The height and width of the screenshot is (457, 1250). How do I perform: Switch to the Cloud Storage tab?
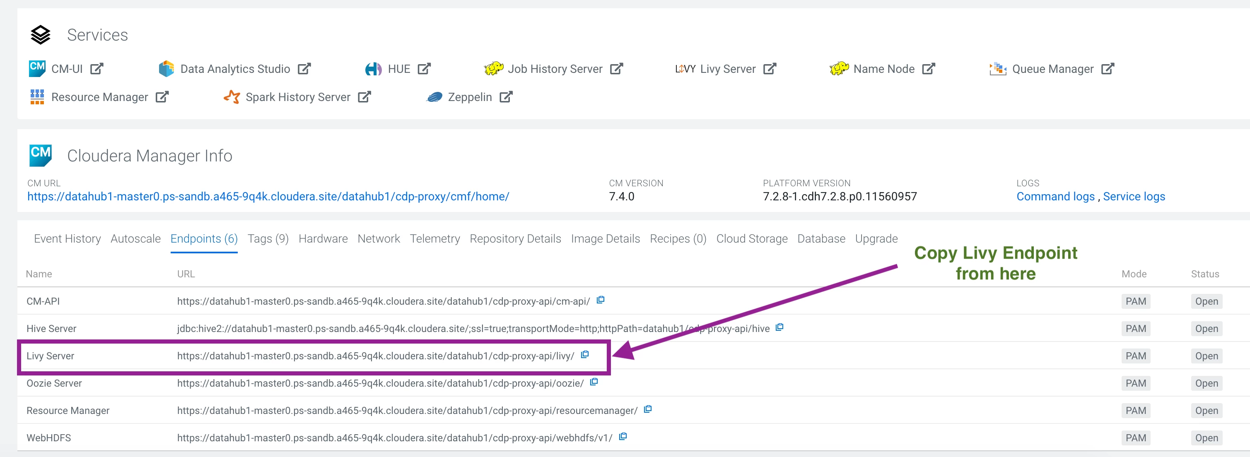pyautogui.click(x=752, y=239)
